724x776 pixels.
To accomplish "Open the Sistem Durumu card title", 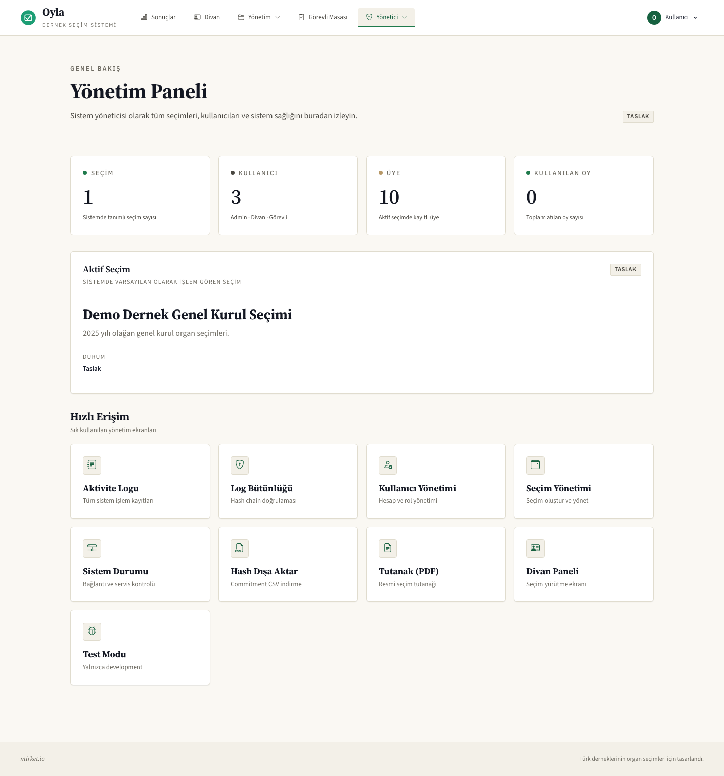I will [x=116, y=571].
